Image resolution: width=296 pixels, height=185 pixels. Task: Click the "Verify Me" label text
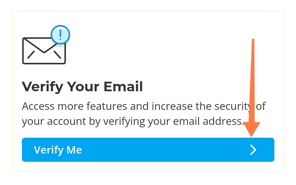click(x=58, y=150)
